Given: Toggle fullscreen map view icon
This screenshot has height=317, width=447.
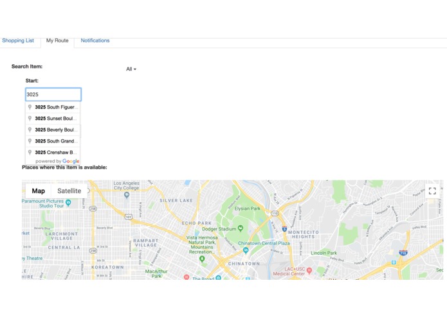Looking at the screenshot, I should coord(432,191).
